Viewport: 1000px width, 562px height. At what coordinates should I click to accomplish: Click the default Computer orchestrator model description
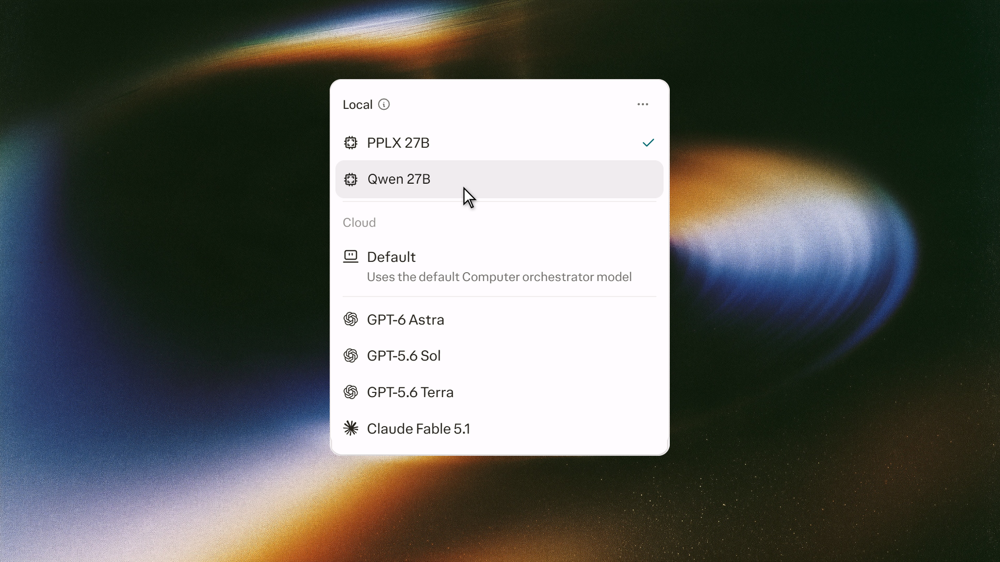click(499, 277)
